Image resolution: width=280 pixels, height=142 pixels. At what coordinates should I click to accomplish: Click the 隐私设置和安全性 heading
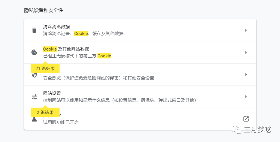click(44, 10)
